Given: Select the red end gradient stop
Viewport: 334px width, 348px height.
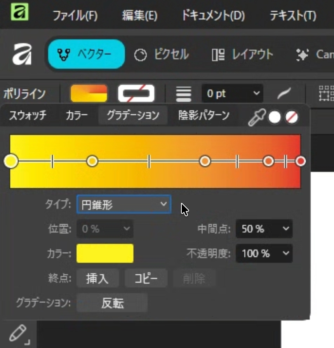Looking at the screenshot, I should [300, 161].
